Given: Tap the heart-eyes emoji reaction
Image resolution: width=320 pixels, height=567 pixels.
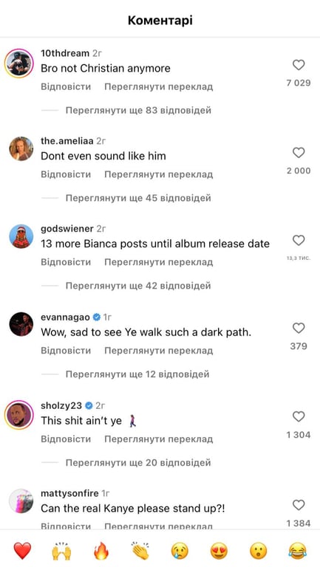Looking at the screenshot, I should click(219, 551).
